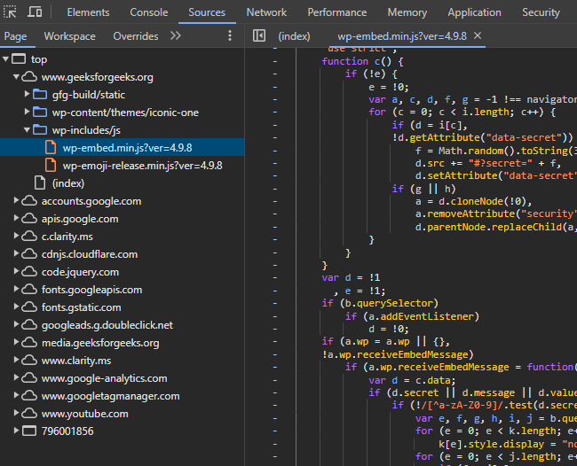Expand the apis.google.com domain
The height and width of the screenshot is (466, 577).
[x=16, y=218]
